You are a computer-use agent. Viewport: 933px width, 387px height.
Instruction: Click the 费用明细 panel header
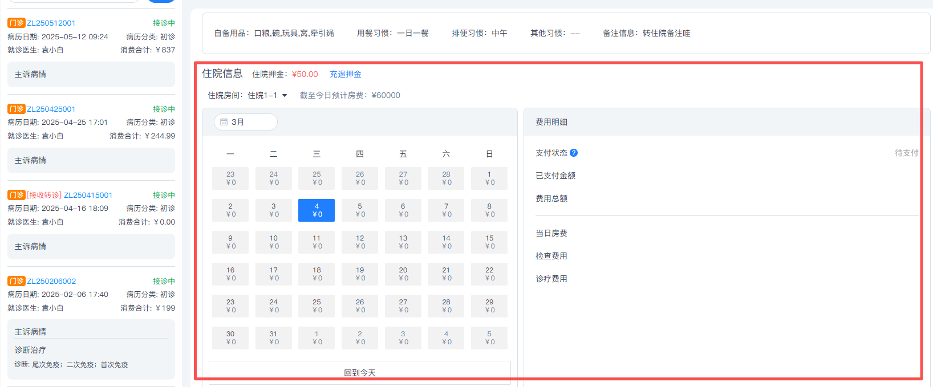tap(551, 122)
